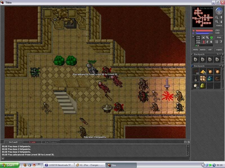Select the coiled rope item
Viewport: 225px width, 168px height.
[217, 79]
